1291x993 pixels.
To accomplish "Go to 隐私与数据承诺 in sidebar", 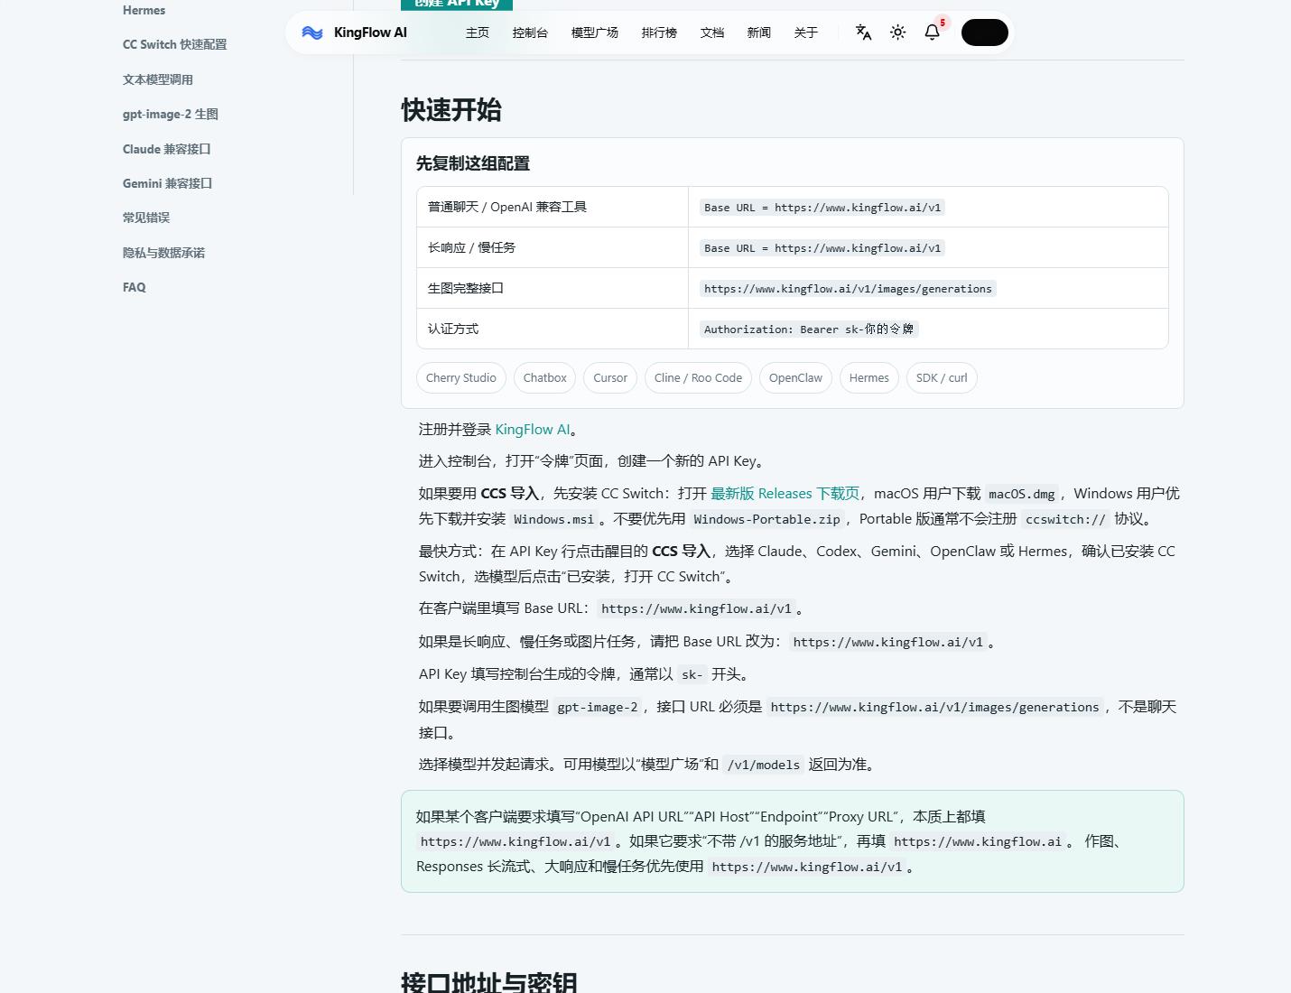I will pos(164,253).
